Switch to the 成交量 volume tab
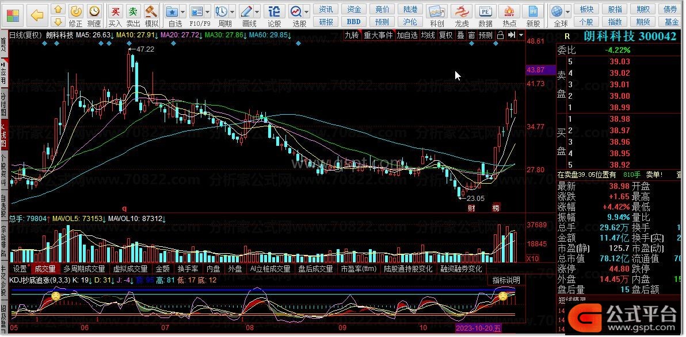The width and height of the screenshot is (686, 337). pyautogui.click(x=45, y=269)
